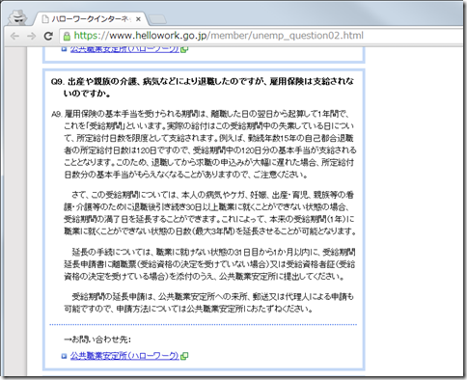Open top 公共職業安定所(ハローワーク) link
Screen dimensions: 467x380
click(124, 49)
